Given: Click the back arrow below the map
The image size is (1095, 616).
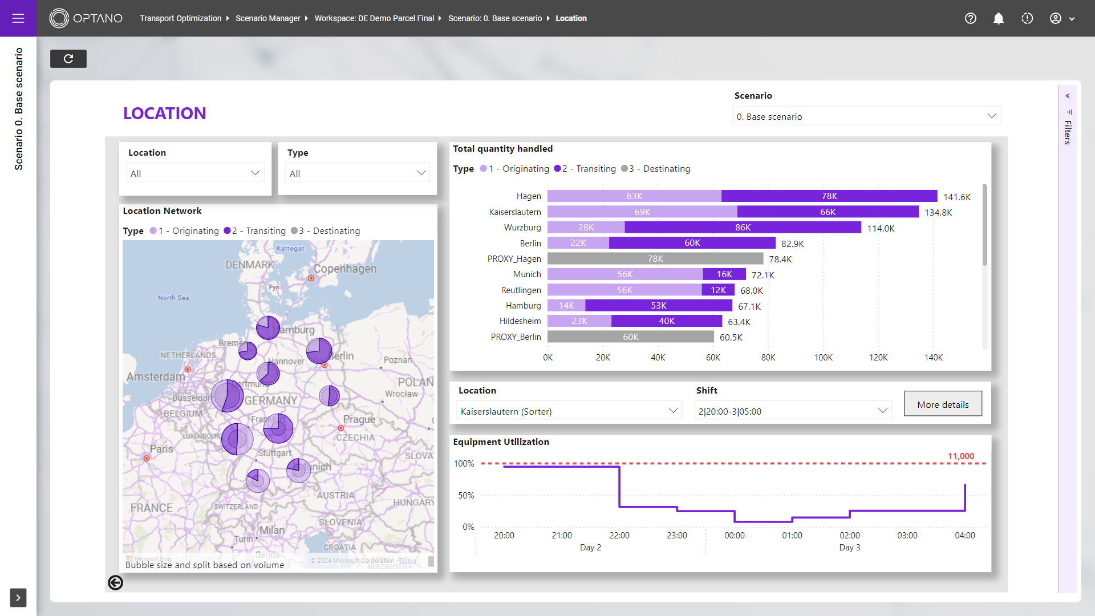Looking at the screenshot, I should [x=115, y=582].
